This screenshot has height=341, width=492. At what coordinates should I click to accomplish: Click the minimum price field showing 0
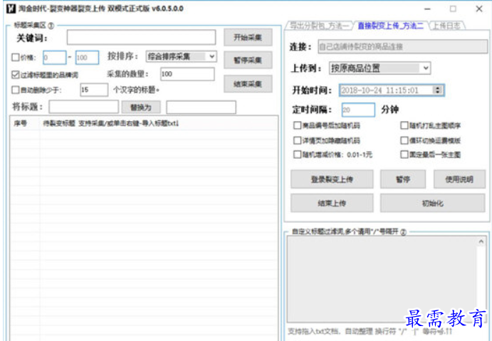click(x=55, y=58)
